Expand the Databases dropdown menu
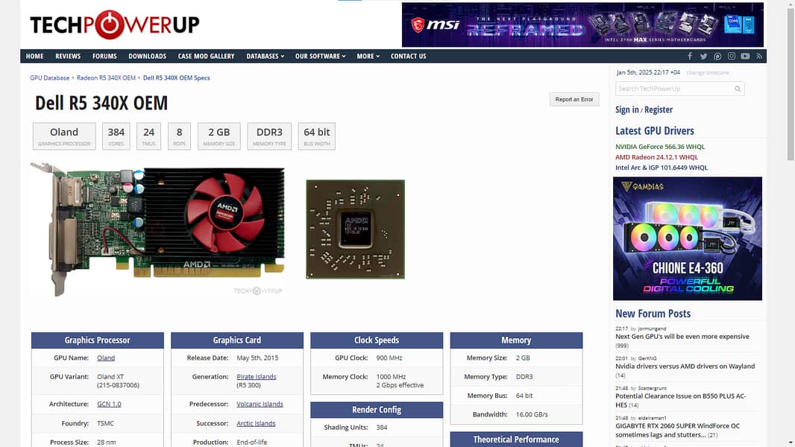795x447 pixels. pos(265,56)
